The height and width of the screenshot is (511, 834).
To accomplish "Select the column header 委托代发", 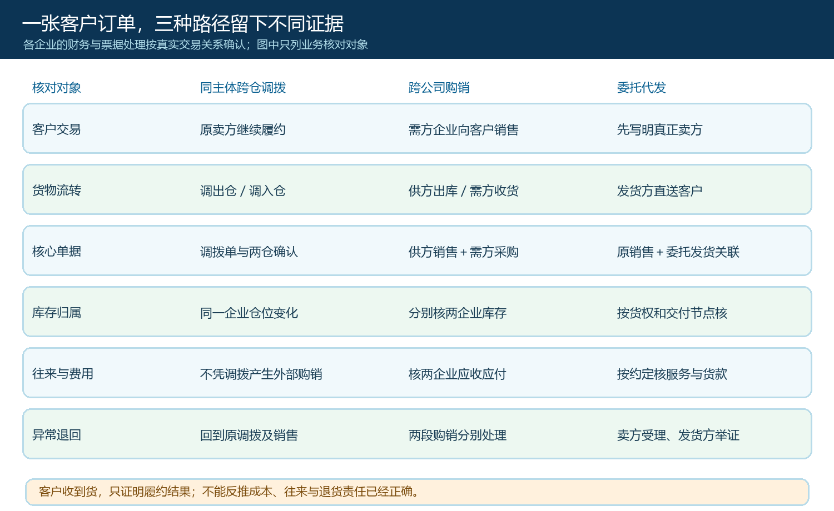I will 641,87.
